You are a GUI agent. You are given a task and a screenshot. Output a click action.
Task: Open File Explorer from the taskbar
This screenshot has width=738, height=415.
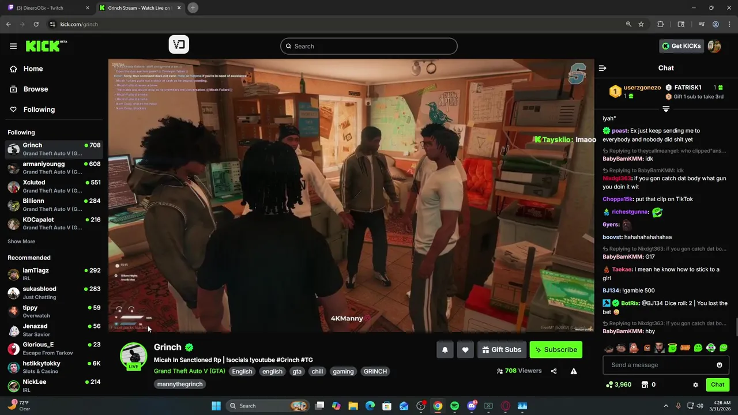(353, 406)
